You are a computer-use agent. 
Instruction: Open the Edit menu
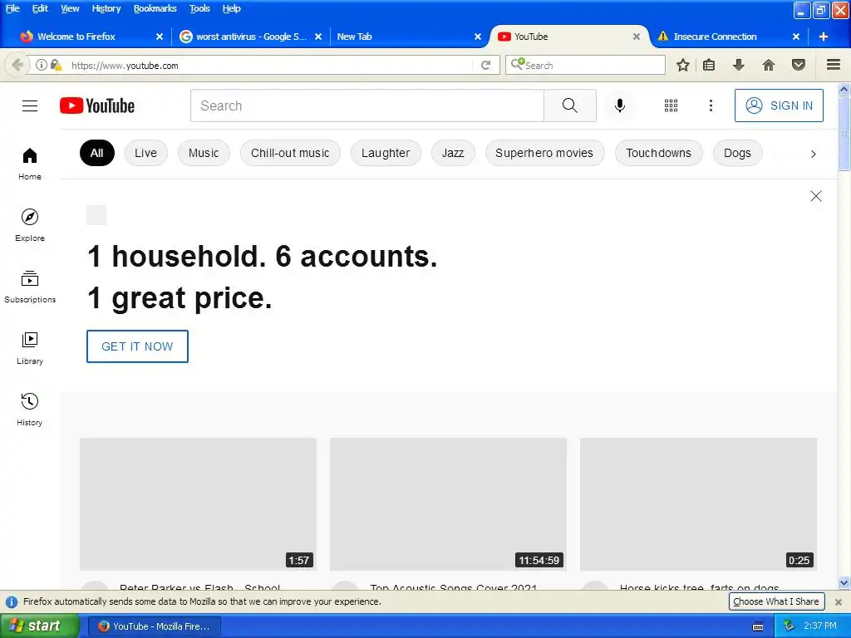(x=40, y=8)
